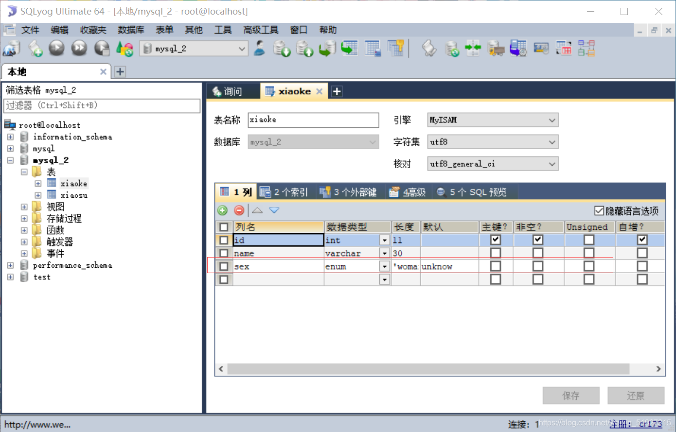
Task: Check not-null for sex column
Action: (x=538, y=266)
